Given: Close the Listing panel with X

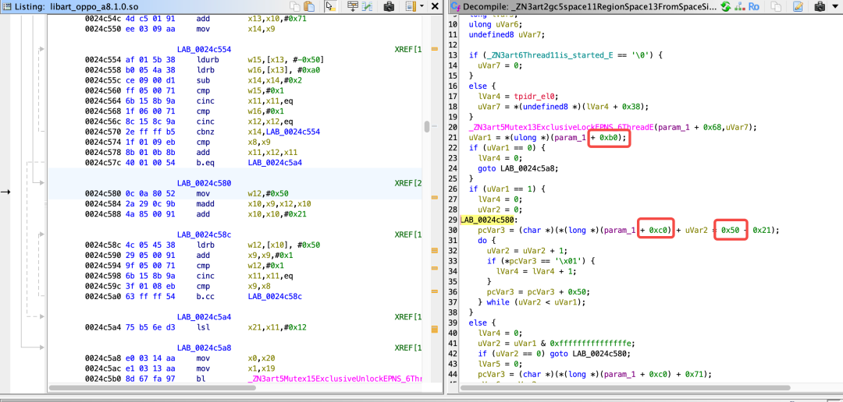Looking at the screenshot, I should click(436, 6).
